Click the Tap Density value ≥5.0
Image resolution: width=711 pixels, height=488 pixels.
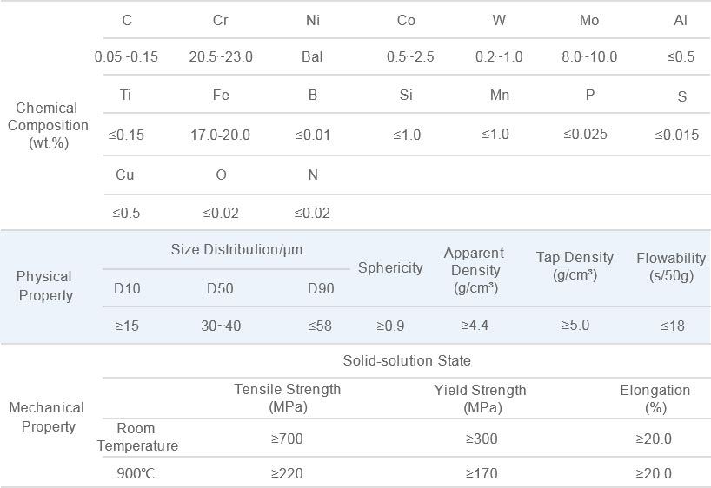tap(575, 325)
